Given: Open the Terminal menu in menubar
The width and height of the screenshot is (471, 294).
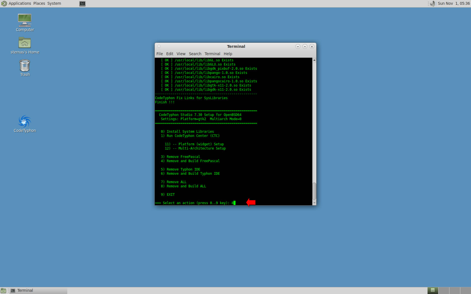Looking at the screenshot, I should [212, 54].
